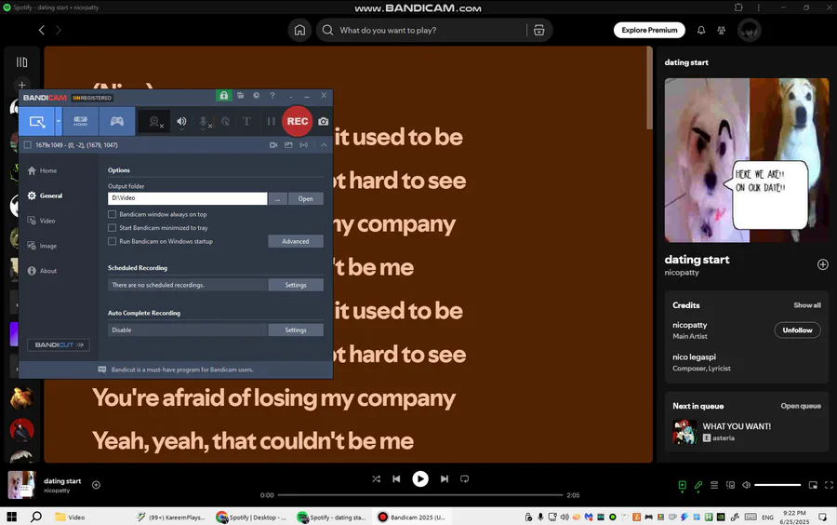Open the screen recording mode dropdown arrow

[x=59, y=121]
